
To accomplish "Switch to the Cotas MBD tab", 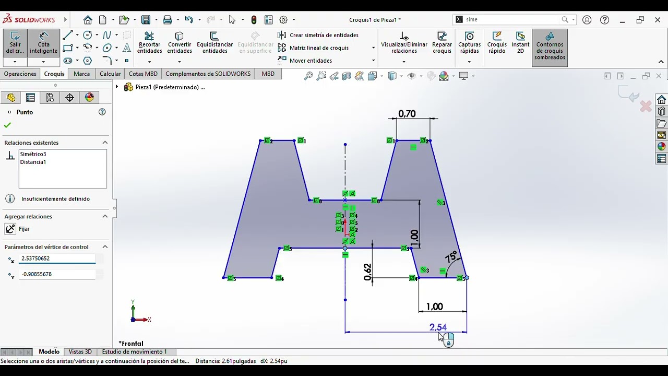I will (143, 74).
